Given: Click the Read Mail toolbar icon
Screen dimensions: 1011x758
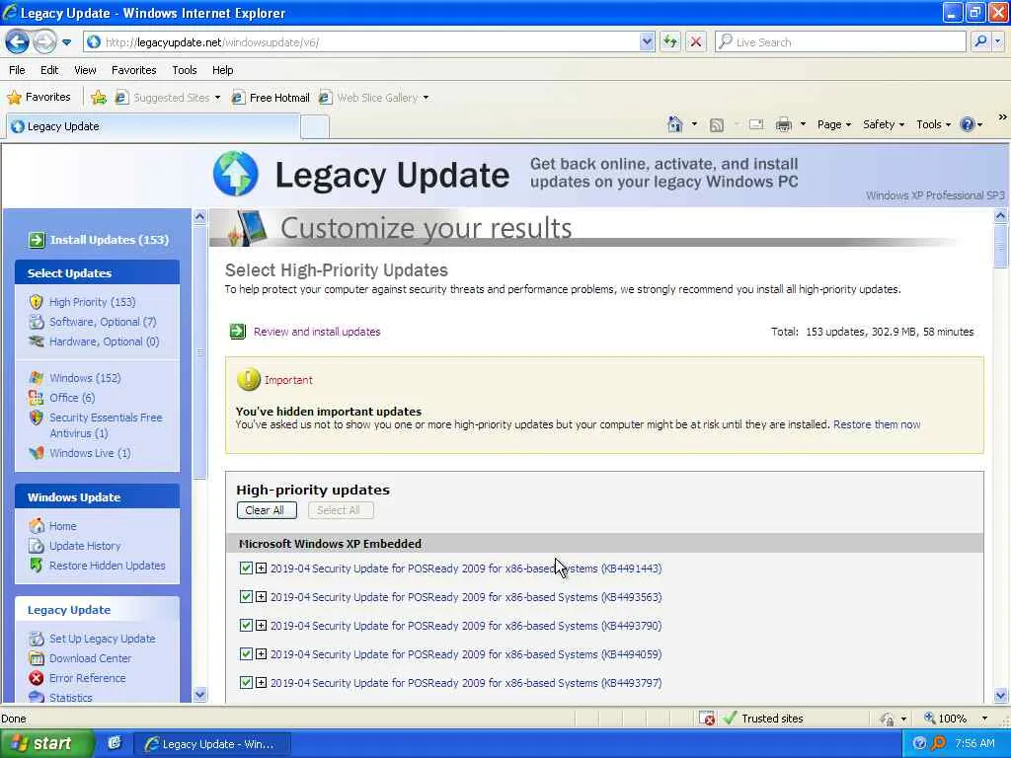Looking at the screenshot, I should point(755,124).
